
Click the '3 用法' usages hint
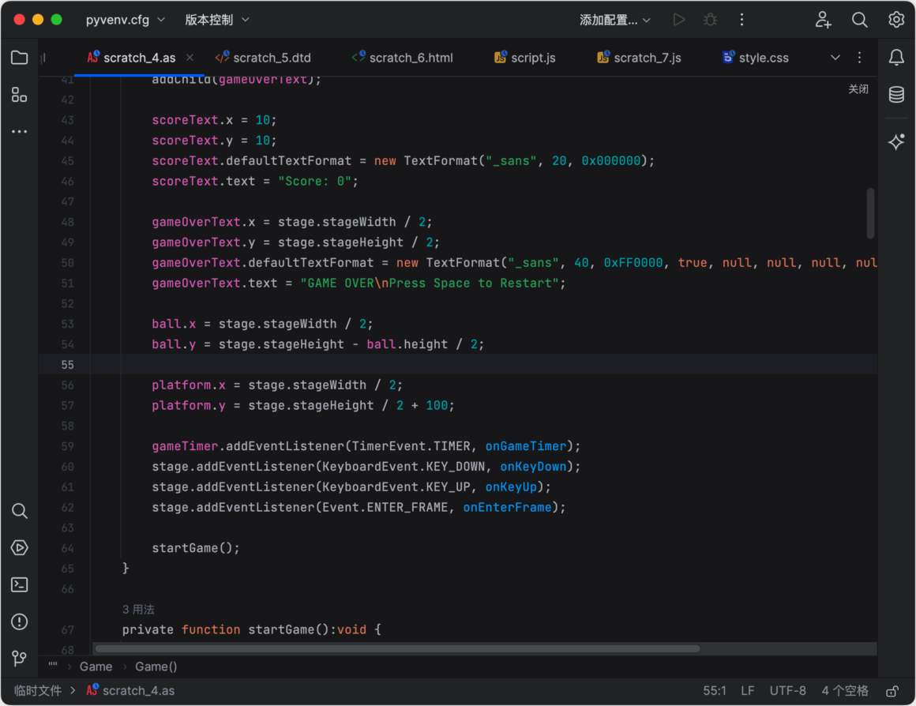tap(138, 610)
